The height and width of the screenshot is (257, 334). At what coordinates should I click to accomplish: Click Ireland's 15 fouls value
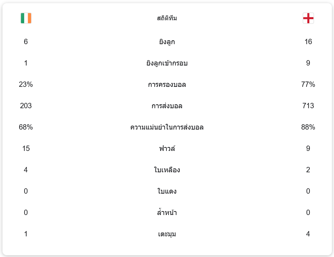(26, 149)
